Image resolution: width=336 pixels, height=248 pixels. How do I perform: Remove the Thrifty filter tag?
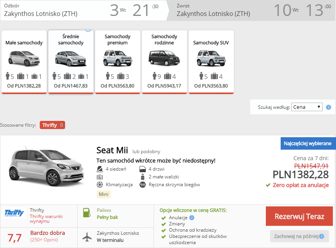(62, 125)
